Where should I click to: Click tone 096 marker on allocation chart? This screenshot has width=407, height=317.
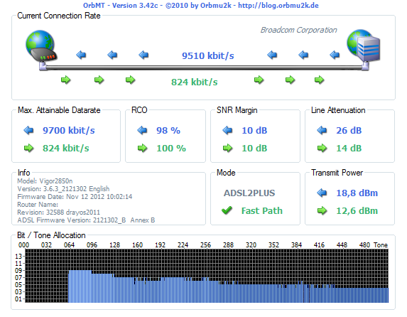point(92,245)
